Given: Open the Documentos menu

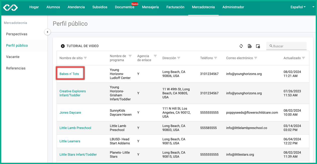Looking at the screenshot, I should click(125, 7).
